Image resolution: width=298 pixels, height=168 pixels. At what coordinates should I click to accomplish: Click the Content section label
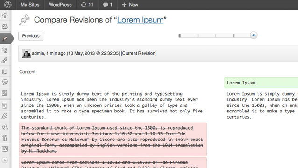pyautogui.click(x=28, y=72)
